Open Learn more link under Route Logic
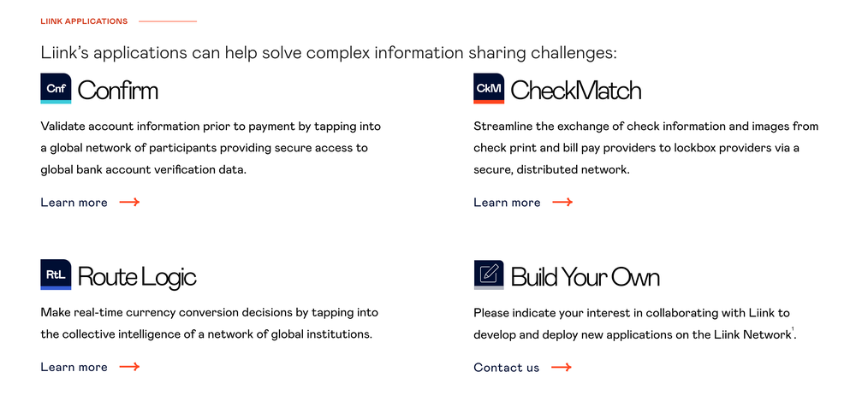856x419 pixels. coord(74,367)
